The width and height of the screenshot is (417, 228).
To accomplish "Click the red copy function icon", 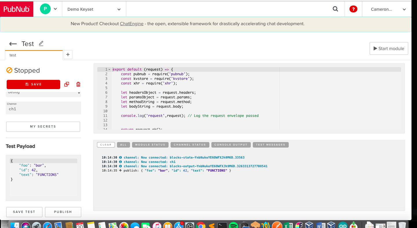I will coord(67,84).
